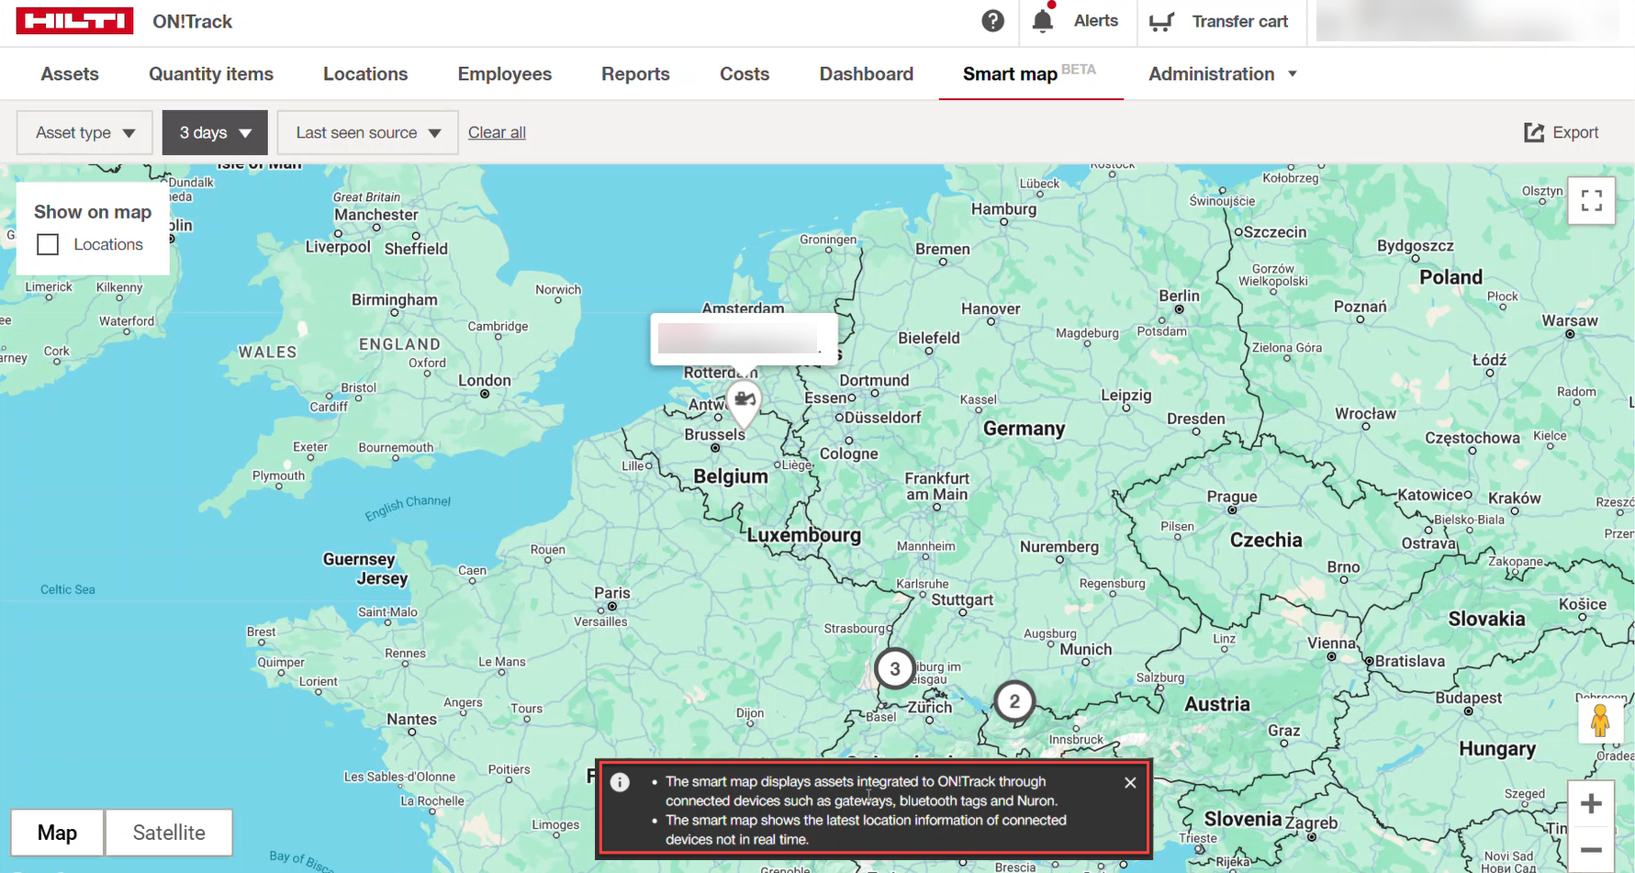Viewport: 1635px width, 873px height.
Task: Click the Manchester city label
Action: point(376,215)
